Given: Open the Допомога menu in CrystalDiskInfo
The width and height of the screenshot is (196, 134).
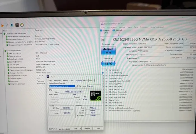Looking at the screenshot, I should [144, 27].
